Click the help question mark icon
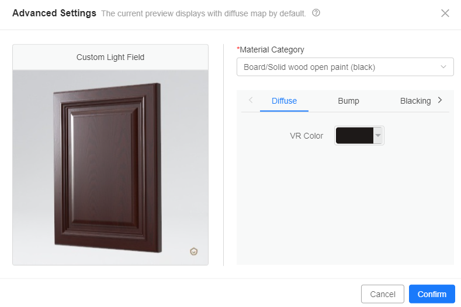Screen dimensions: 461x307 pos(316,13)
